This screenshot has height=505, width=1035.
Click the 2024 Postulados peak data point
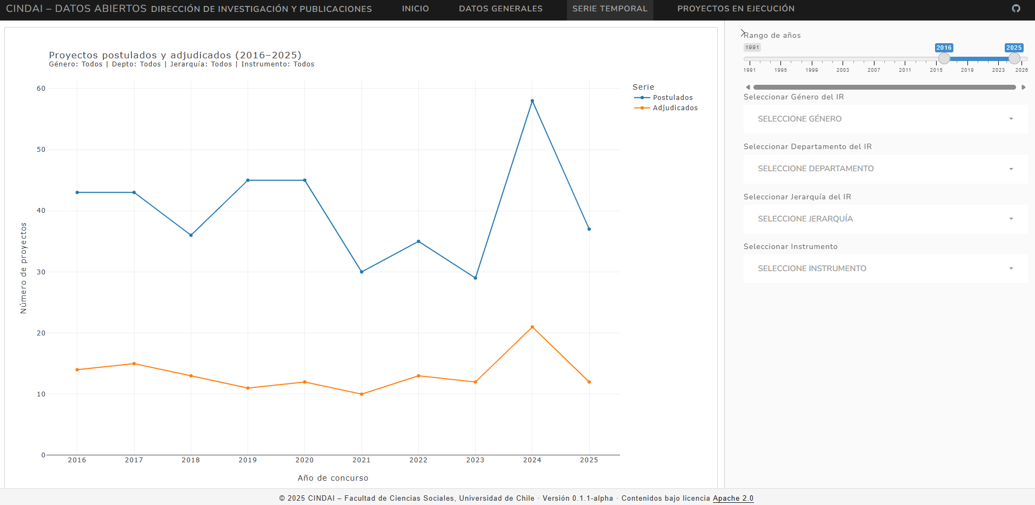[532, 101]
